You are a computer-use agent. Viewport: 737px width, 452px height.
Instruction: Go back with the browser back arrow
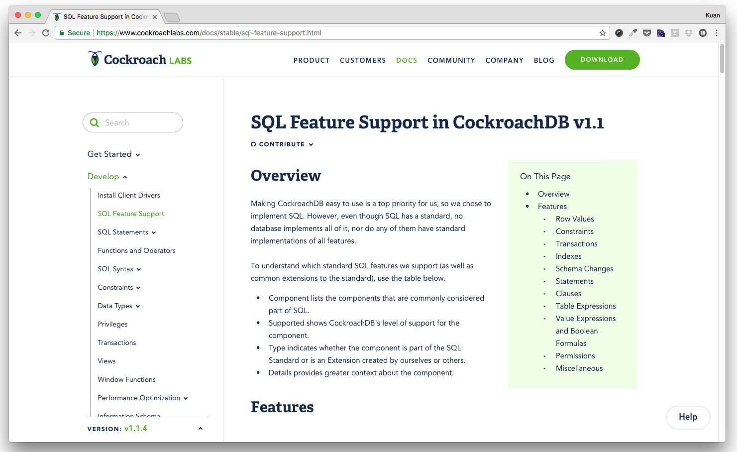18,33
